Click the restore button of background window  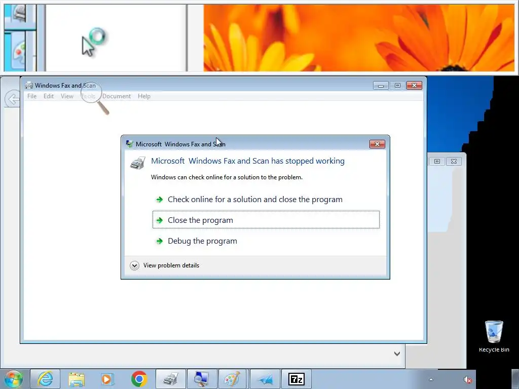437,161
